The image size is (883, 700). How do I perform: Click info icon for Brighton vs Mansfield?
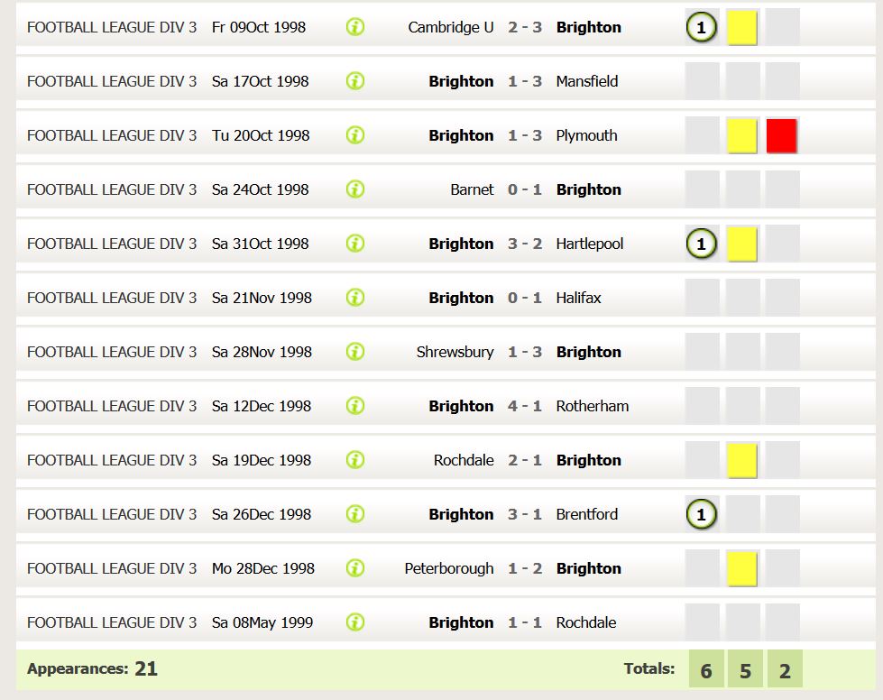point(355,80)
